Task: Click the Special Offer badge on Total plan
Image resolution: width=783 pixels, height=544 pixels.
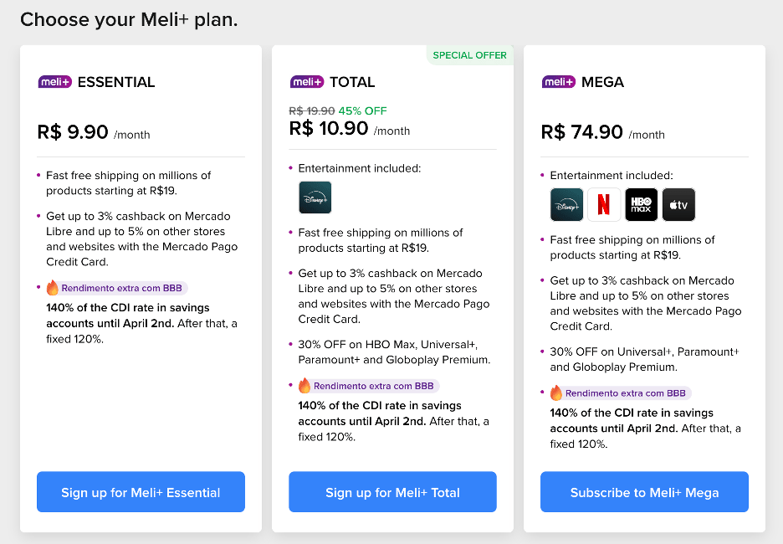Action: [470, 55]
